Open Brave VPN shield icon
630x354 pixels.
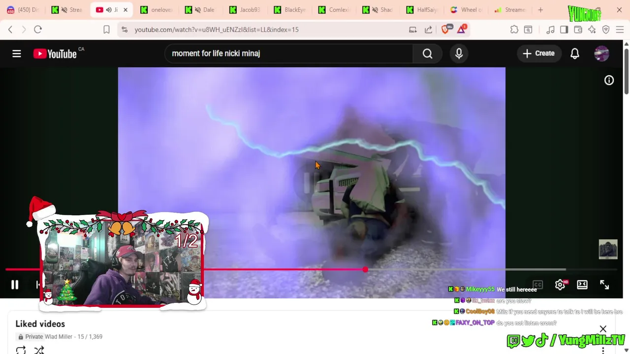coord(606,29)
